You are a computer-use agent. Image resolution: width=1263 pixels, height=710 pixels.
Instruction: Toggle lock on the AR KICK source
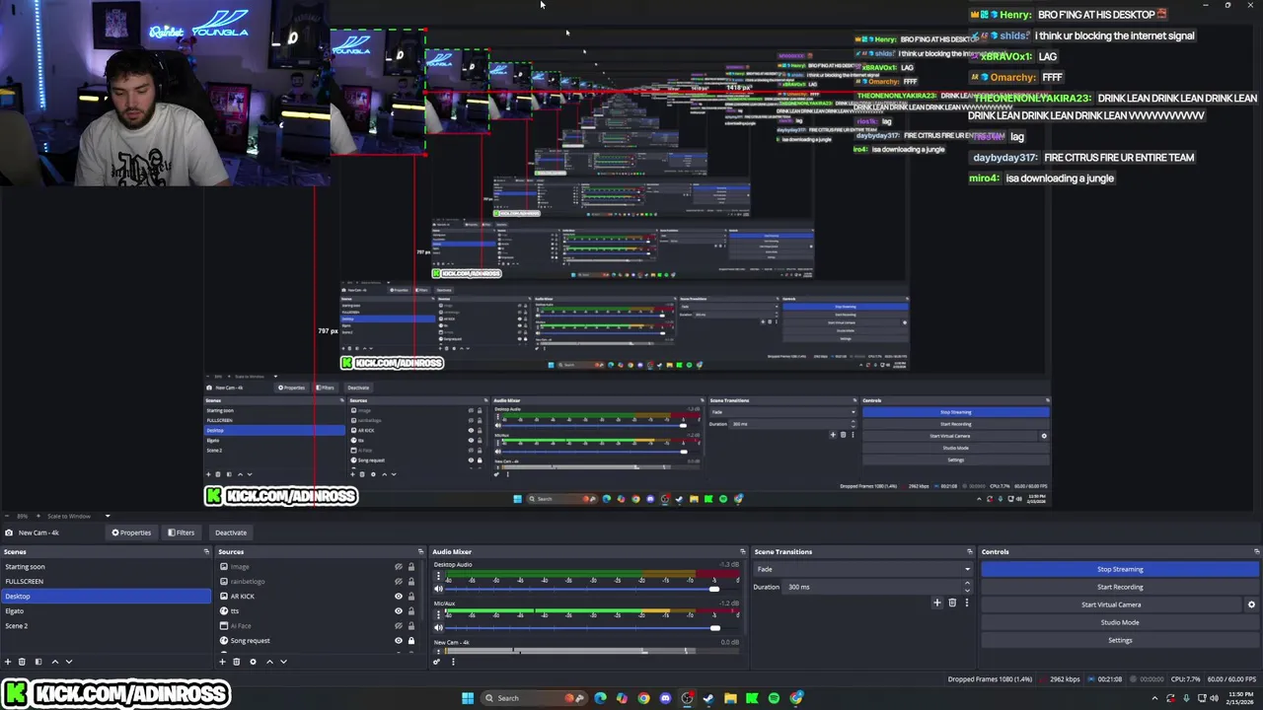coord(411,597)
